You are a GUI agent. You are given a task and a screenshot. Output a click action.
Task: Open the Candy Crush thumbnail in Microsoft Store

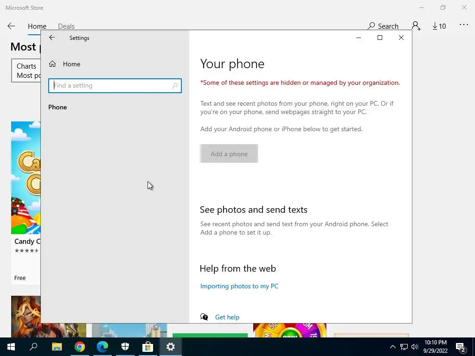click(26, 178)
